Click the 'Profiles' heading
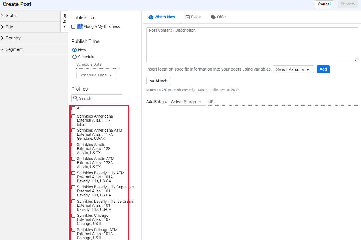This screenshot has width=361, height=240. tap(80, 89)
